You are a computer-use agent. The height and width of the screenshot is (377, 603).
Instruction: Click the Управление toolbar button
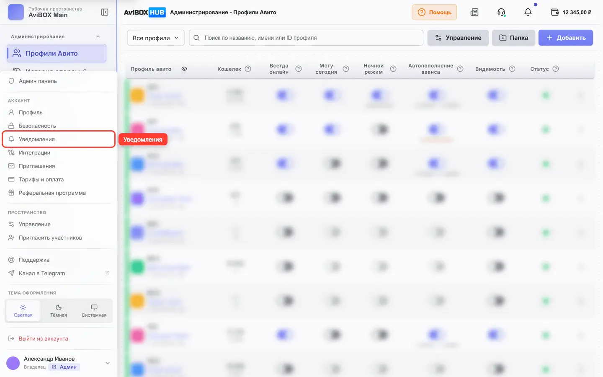[x=458, y=38]
